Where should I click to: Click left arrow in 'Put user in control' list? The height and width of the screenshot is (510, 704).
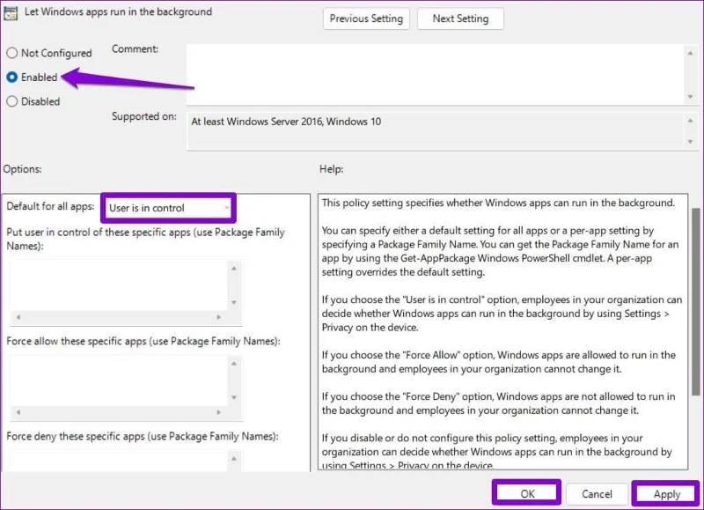pos(18,317)
